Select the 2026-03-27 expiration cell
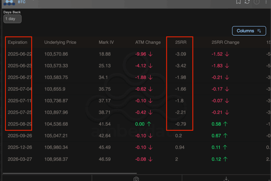The height and width of the screenshot is (181, 271). tap(20, 159)
